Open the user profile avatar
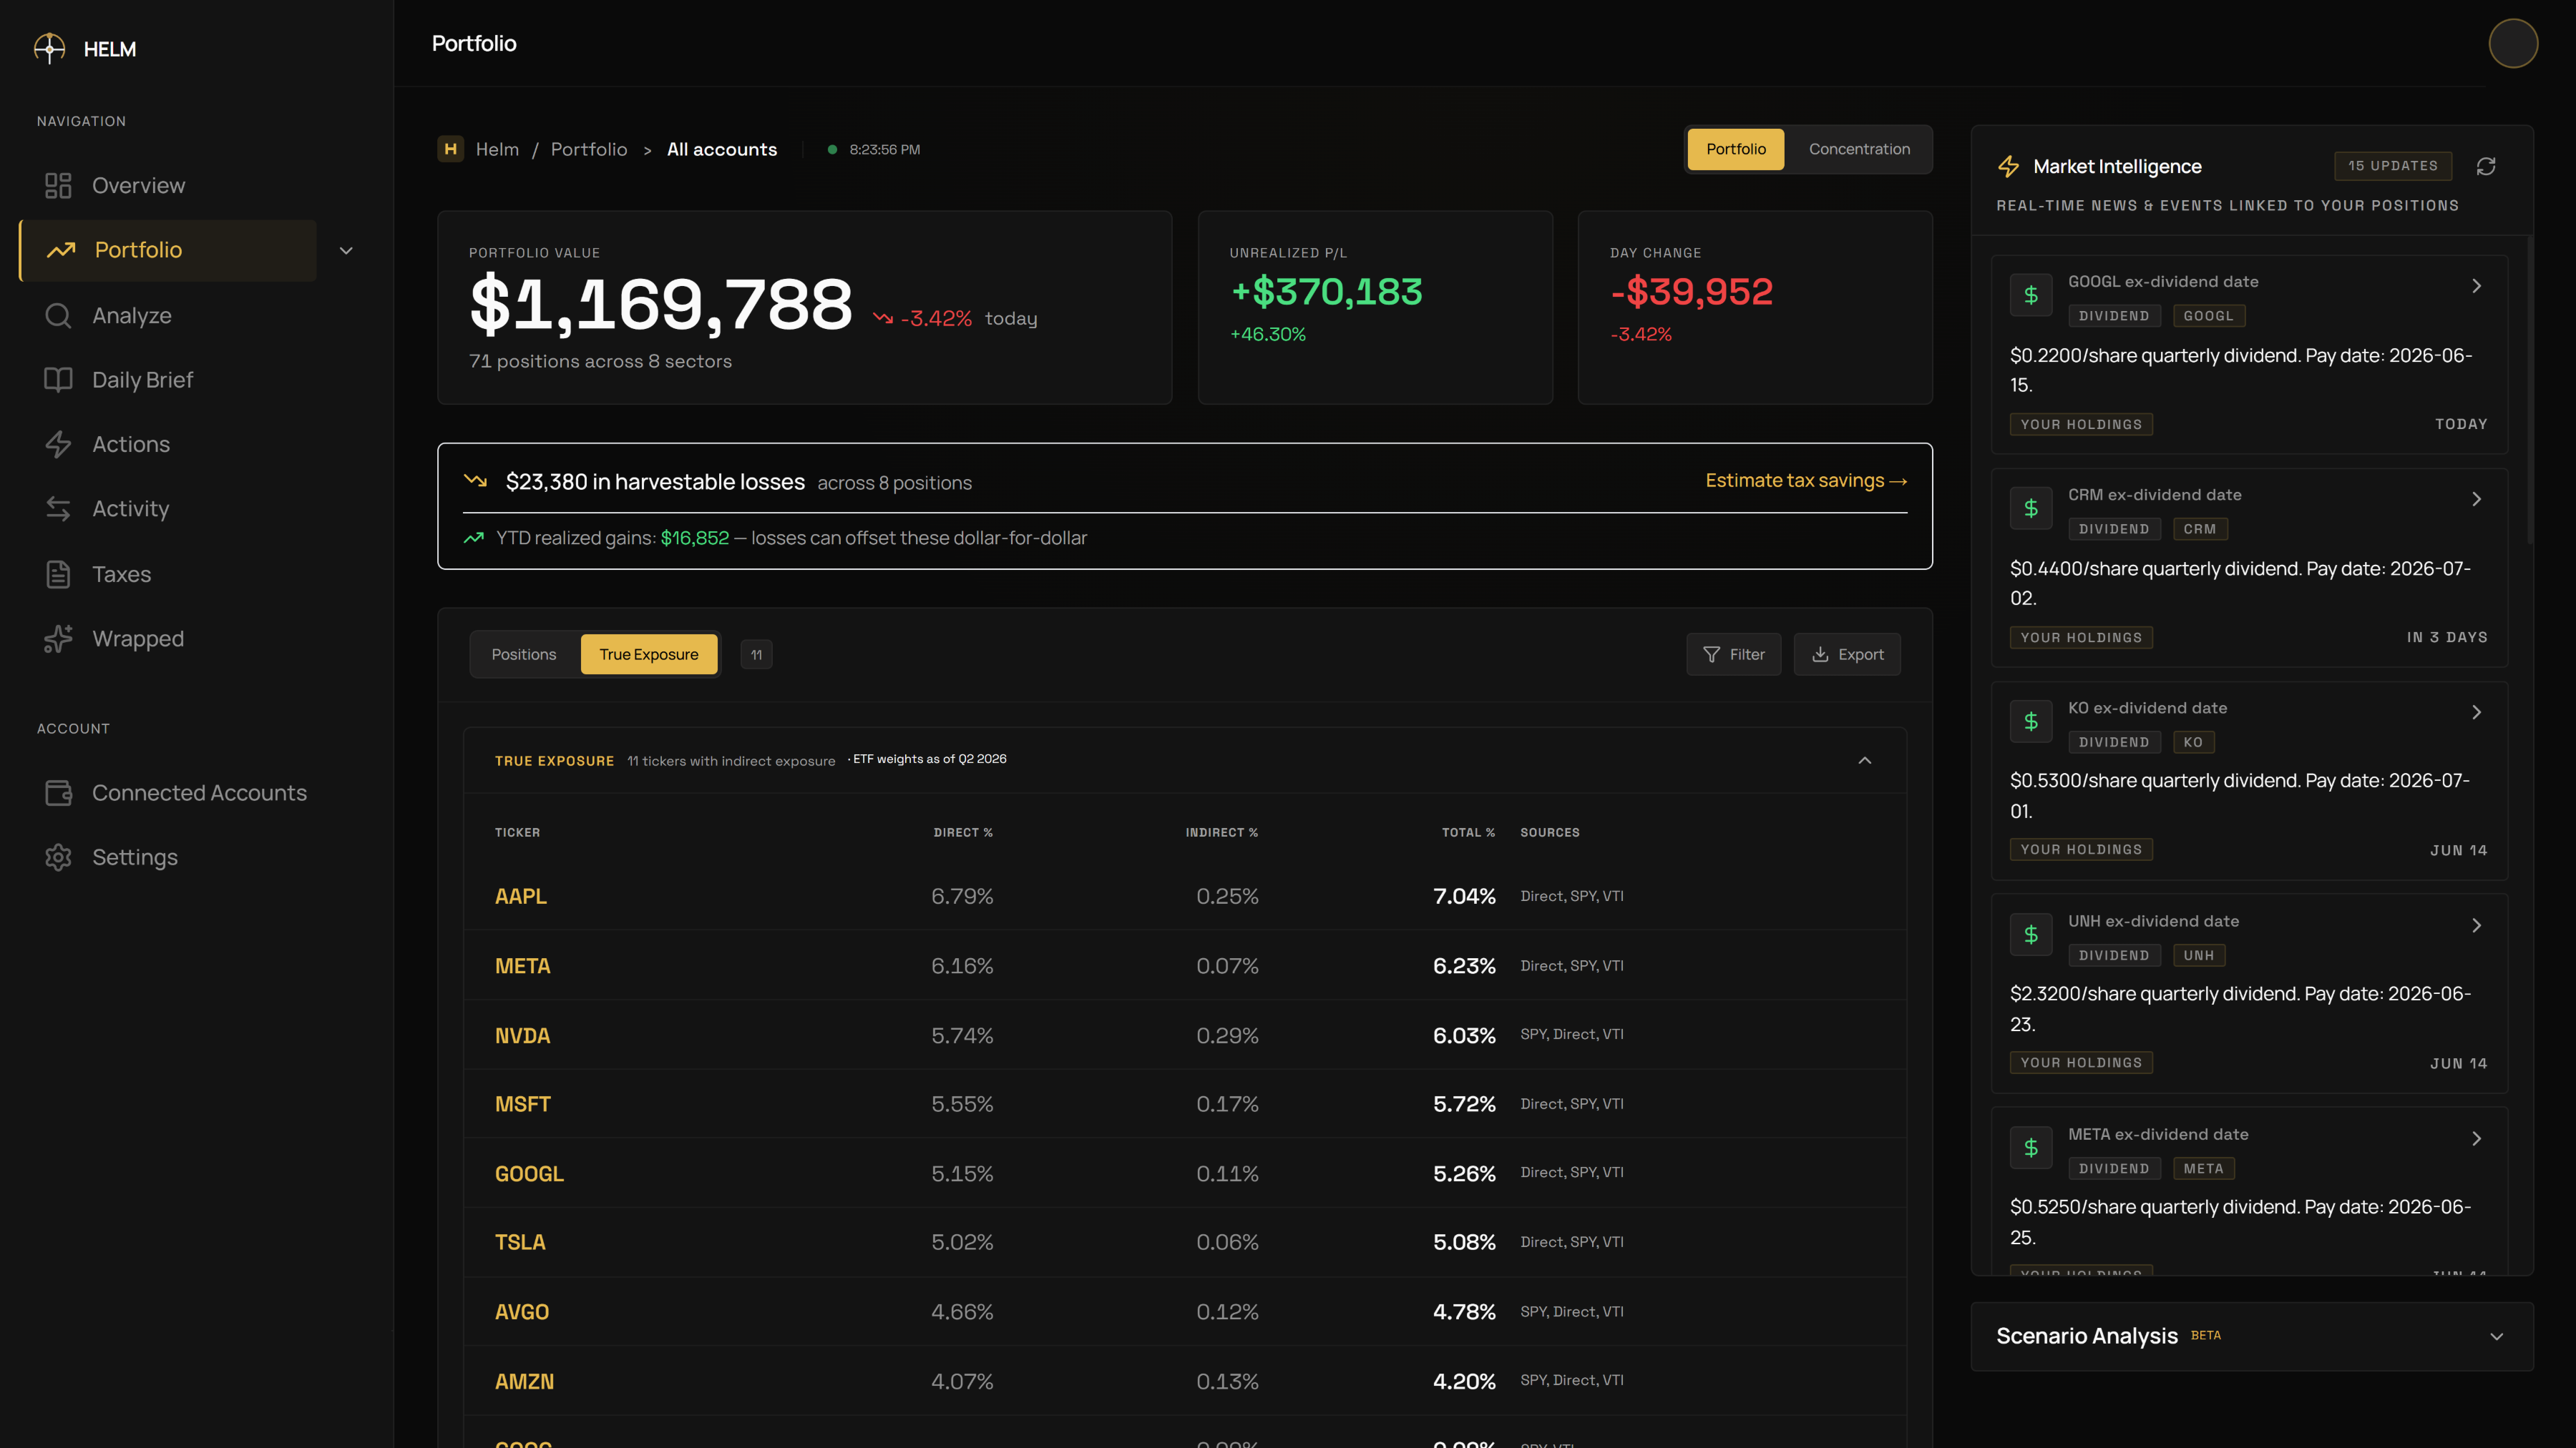This screenshot has height=1448, width=2576. pos(2513,43)
